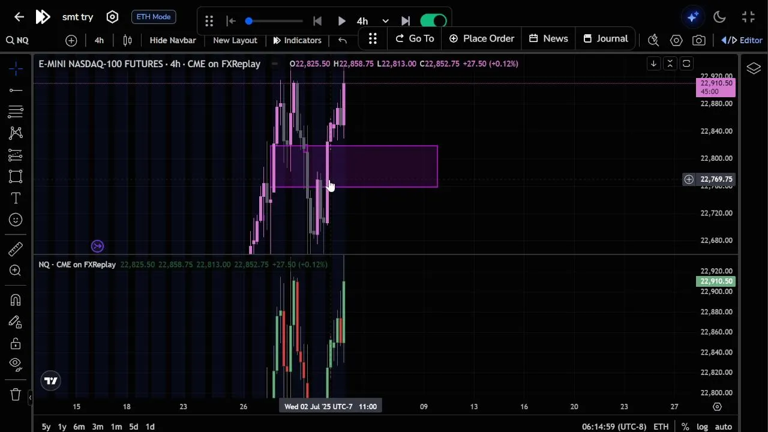Screen dimensions: 768x432
Task: Open the 4h chart timeframe selector
Action: pyautogui.click(x=99, y=40)
